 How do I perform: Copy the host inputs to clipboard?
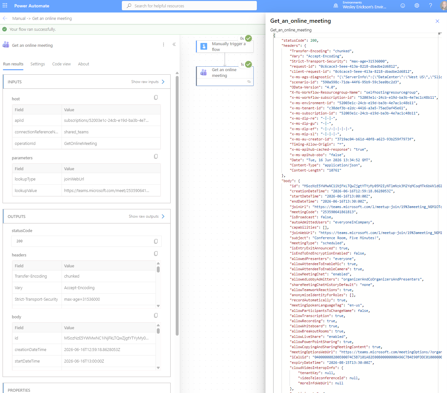[x=156, y=97]
